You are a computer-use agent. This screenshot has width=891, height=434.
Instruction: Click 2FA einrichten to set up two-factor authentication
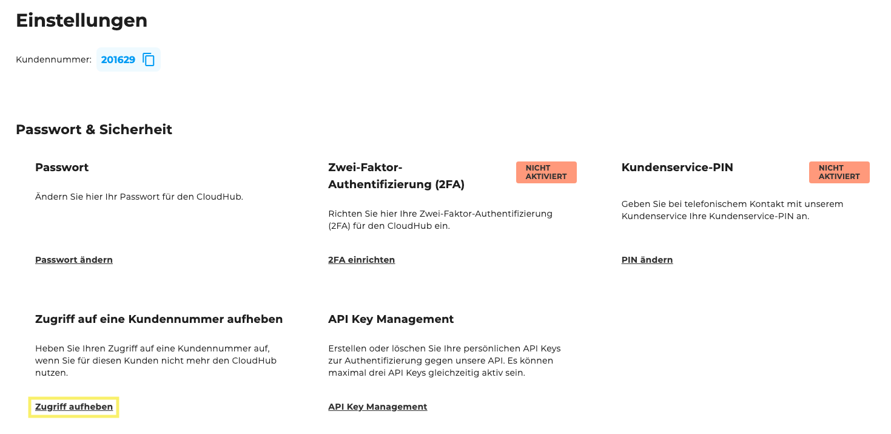click(x=361, y=259)
